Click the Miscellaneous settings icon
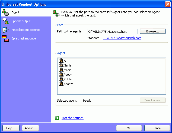The image size is (172, 133). (5, 30)
